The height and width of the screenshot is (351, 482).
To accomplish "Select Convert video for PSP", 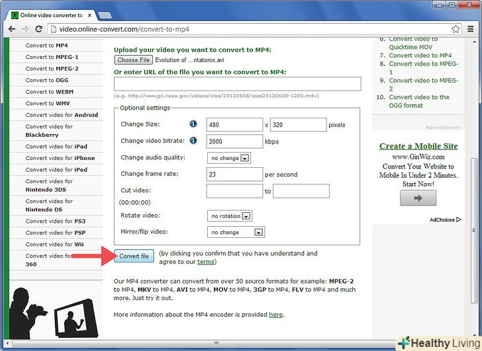I will tap(56, 233).
